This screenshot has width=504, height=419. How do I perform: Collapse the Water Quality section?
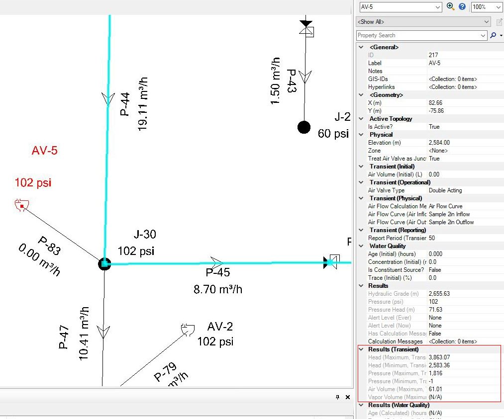(361, 246)
